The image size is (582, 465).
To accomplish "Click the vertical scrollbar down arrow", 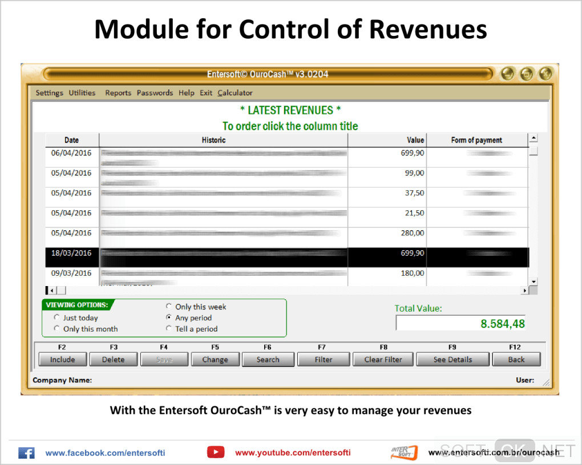I will (x=533, y=282).
